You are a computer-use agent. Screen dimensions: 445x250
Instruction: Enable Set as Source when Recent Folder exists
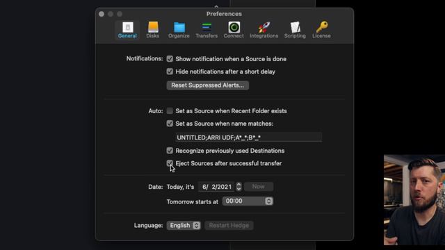point(170,110)
